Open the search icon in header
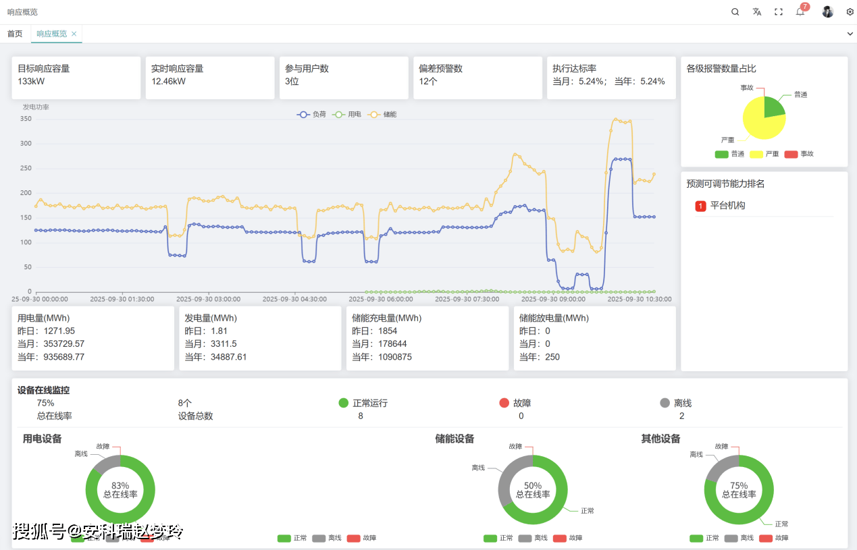The width and height of the screenshot is (857, 550). point(735,12)
